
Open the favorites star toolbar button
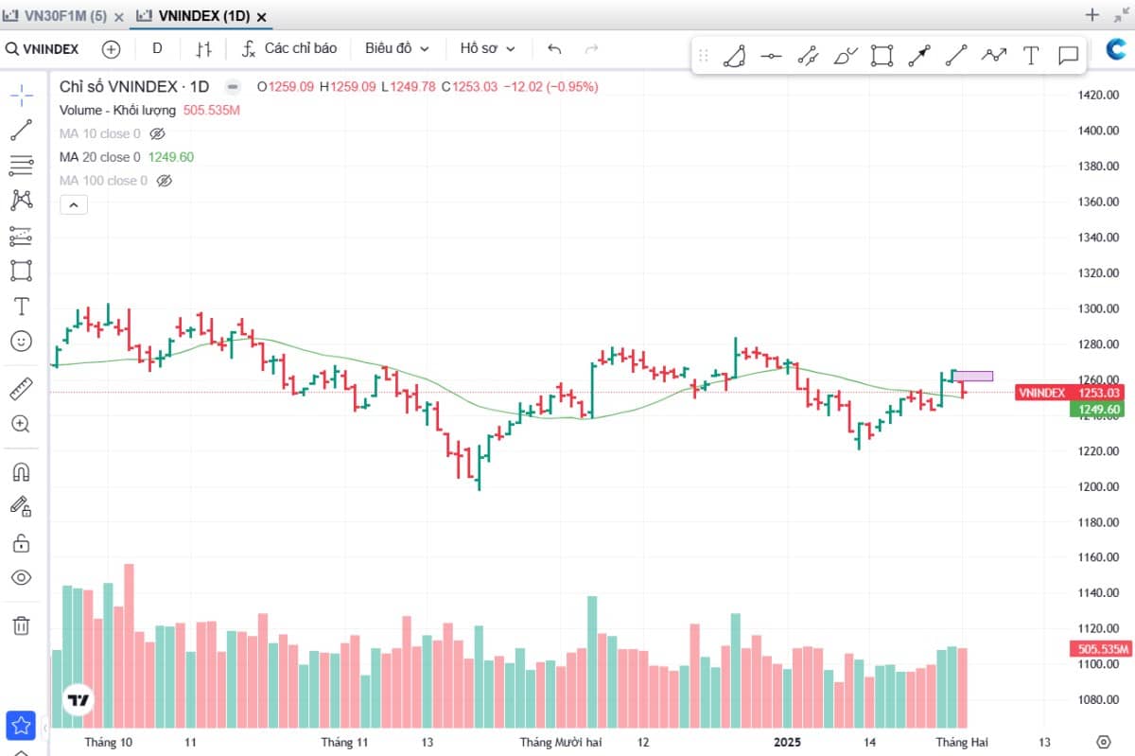click(21, 726)
